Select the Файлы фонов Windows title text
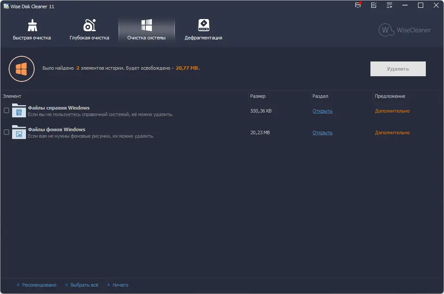Viewport: 444px width, 294px height. pos(57,129)
